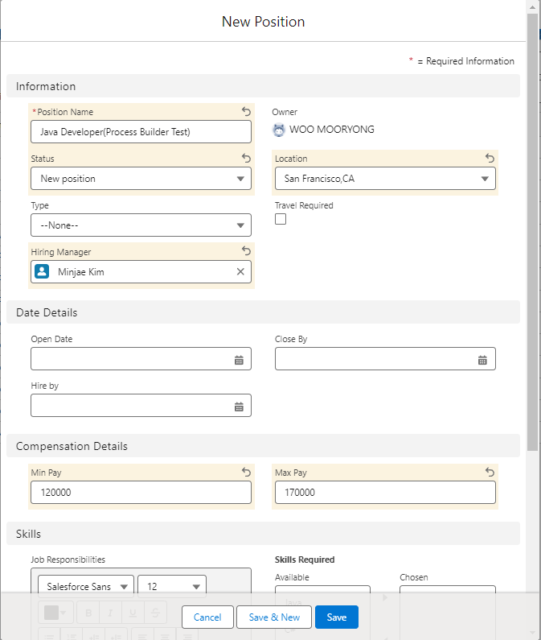The width and height of the screenshot is (541, 640).
Task: Click the Max Pay input field
Action: 385,493
